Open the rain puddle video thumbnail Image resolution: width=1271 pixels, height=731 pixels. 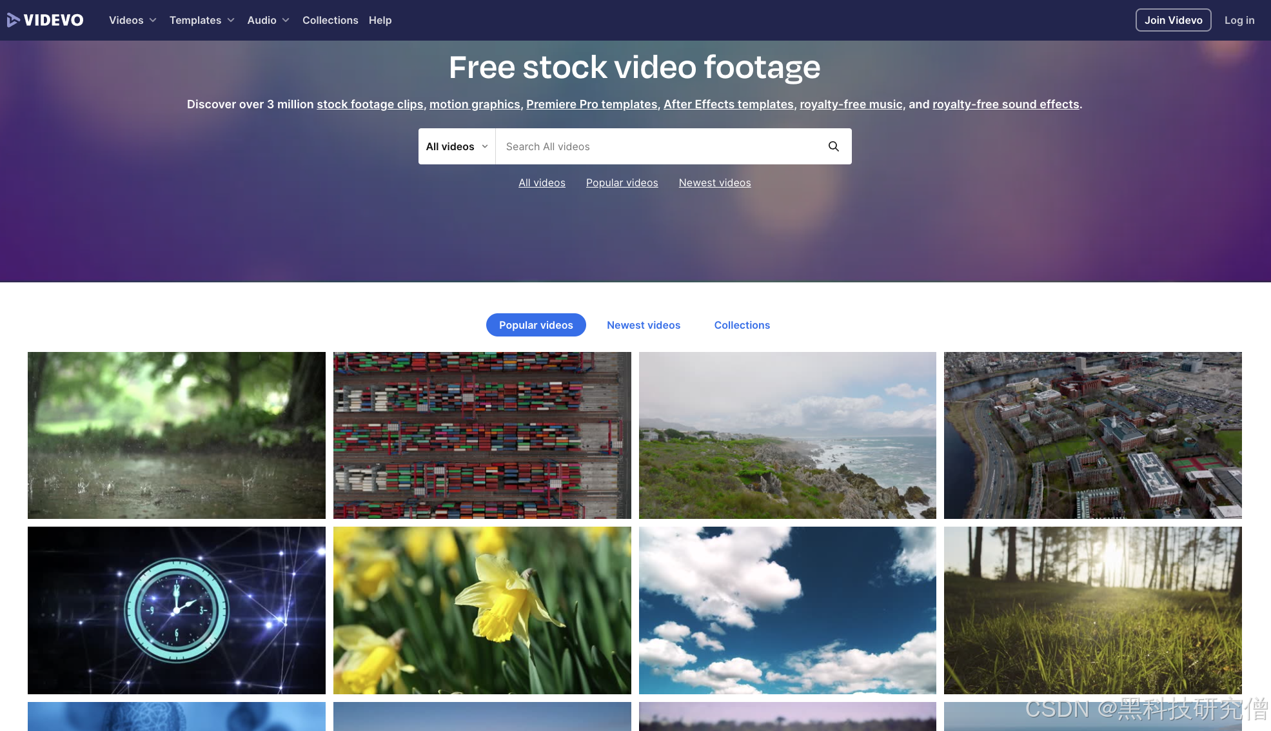[176, 435]
